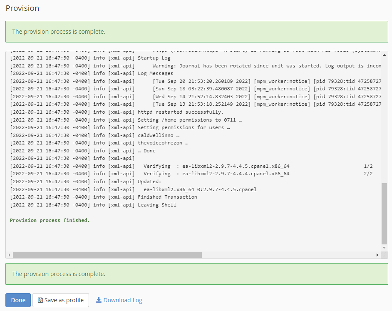Click the '2/2' progress count
The height and width of the screenshot is (311, 392).
(368, 174)
